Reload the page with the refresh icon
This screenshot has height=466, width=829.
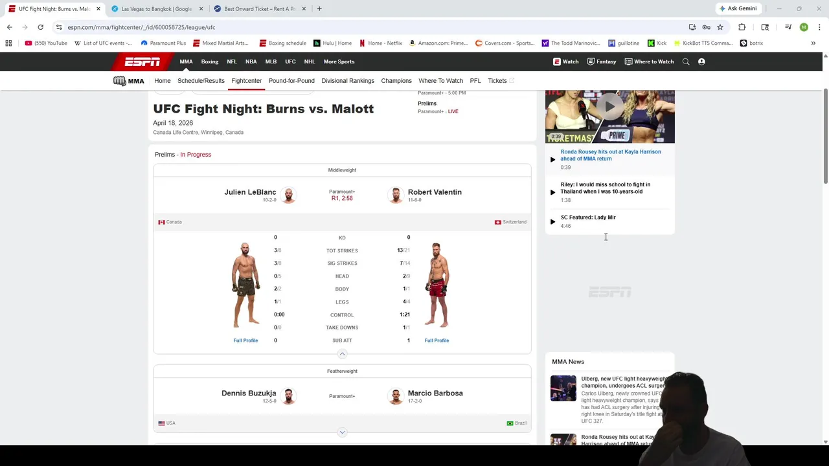point(40,27)
